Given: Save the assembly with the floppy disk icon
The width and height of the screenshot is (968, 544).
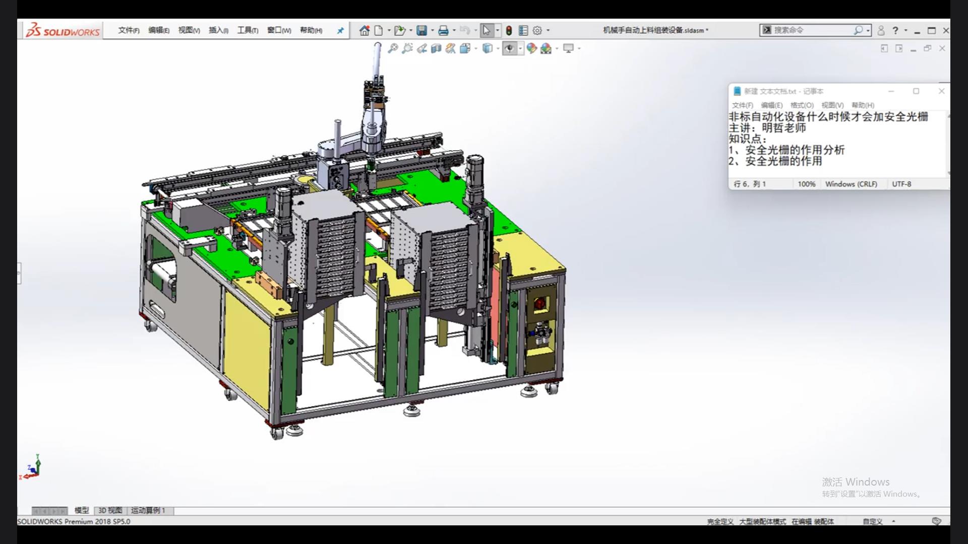Looking at the screenshot, I should point(422,30).
